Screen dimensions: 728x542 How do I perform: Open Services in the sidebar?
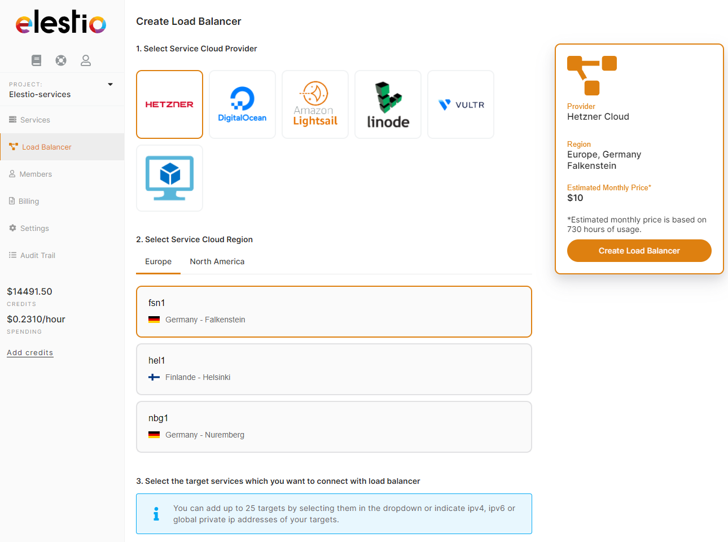pos(35,120)
